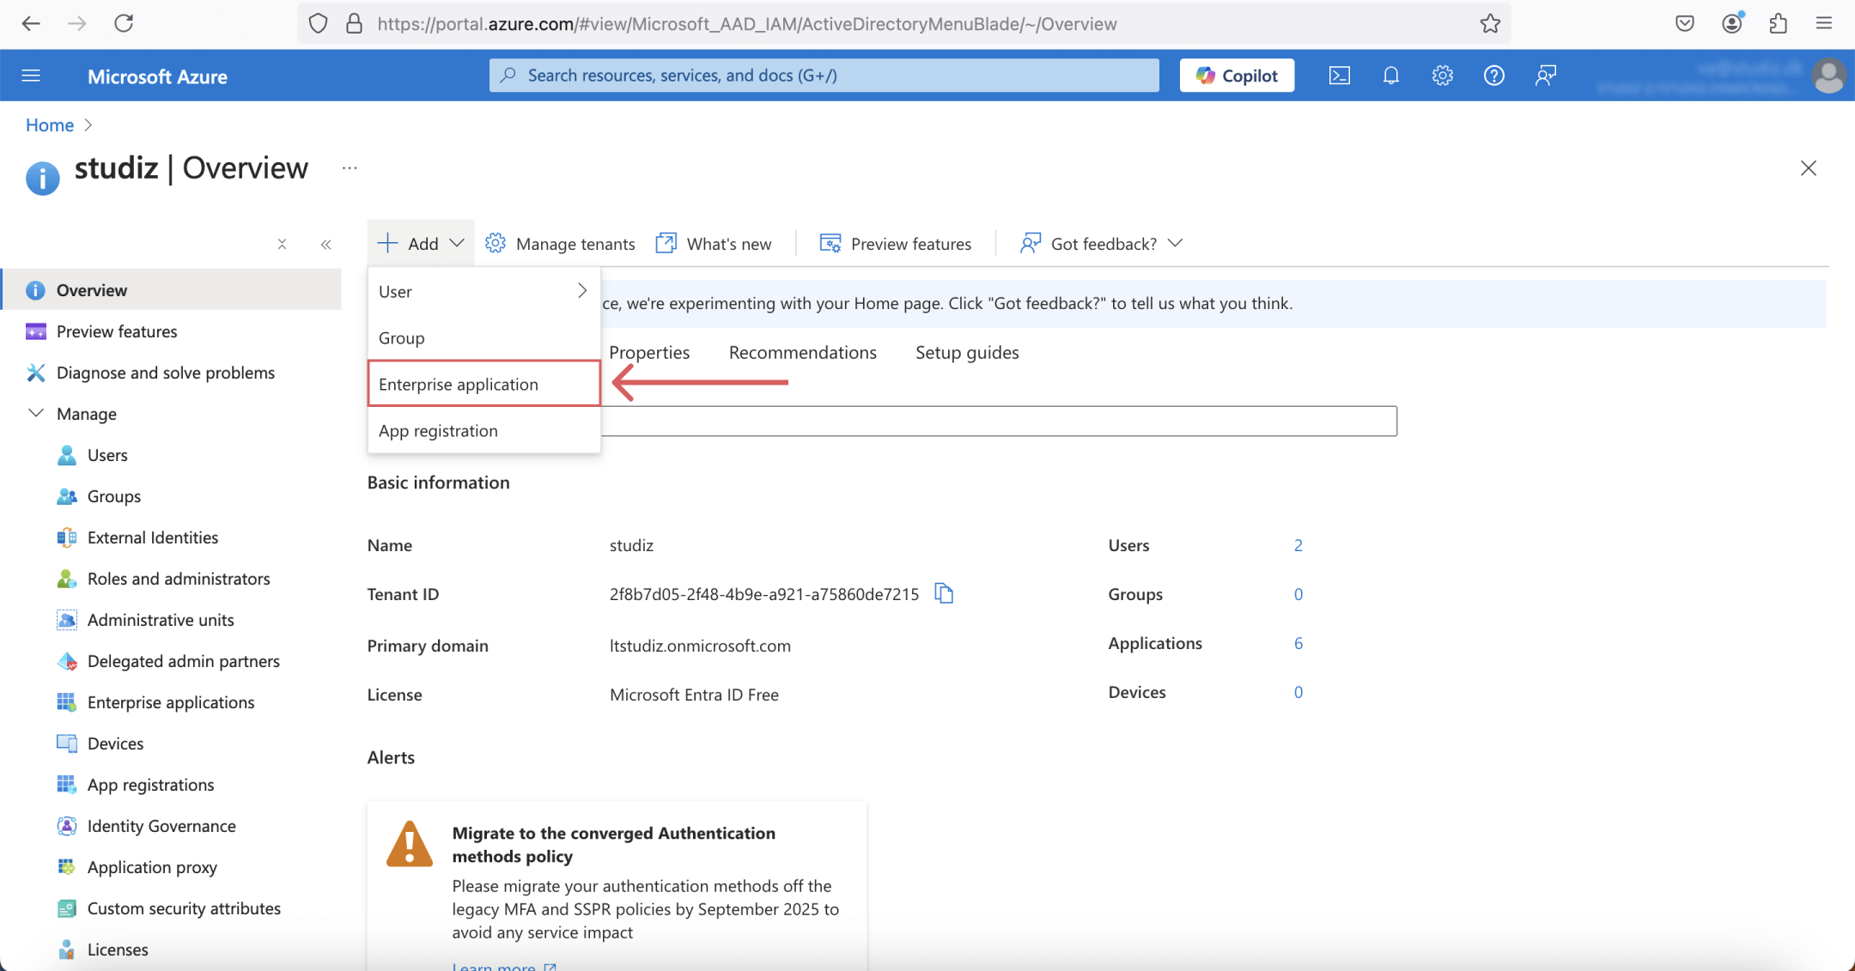This screenshot has height=971, width=1855.
Task: Select Overview in the sidebar
Action: [x=172, y=289]
